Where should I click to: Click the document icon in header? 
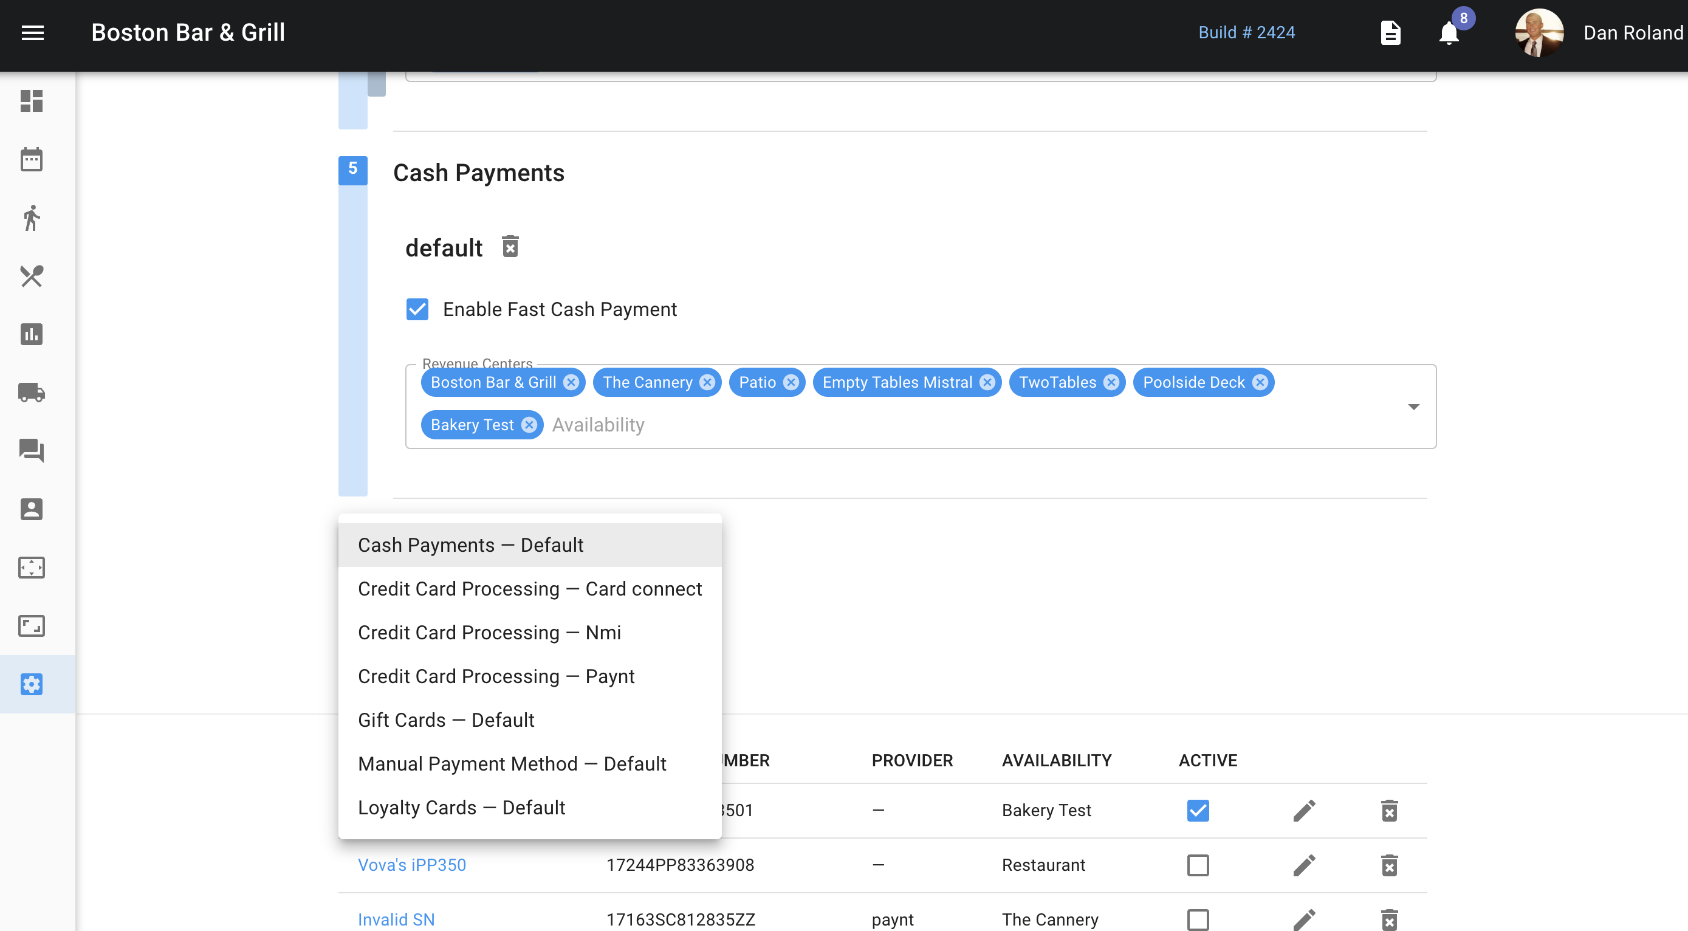click(1390, 33)
